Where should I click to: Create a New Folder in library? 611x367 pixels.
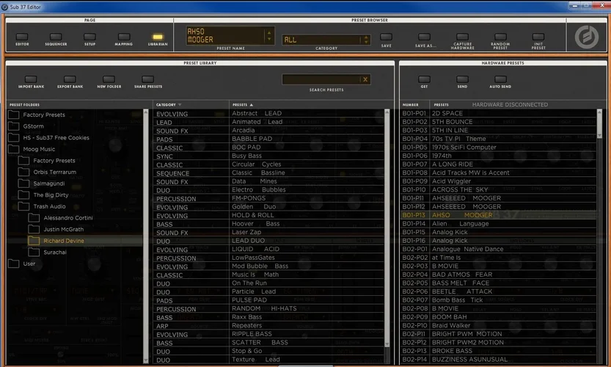(109, 79)
